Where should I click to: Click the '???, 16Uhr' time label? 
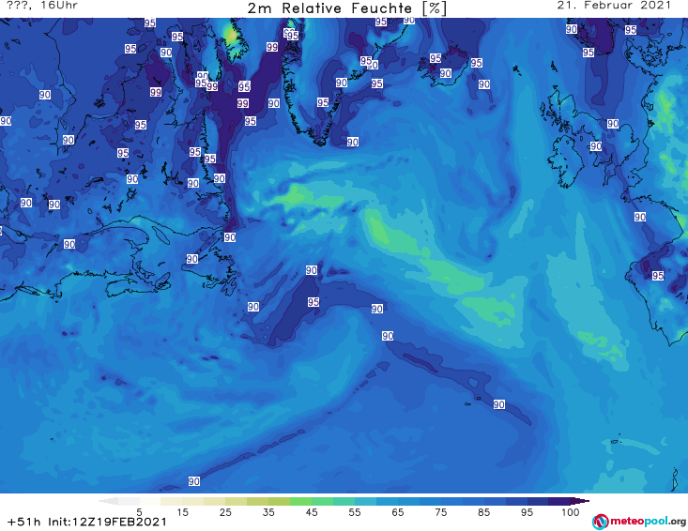42,6
